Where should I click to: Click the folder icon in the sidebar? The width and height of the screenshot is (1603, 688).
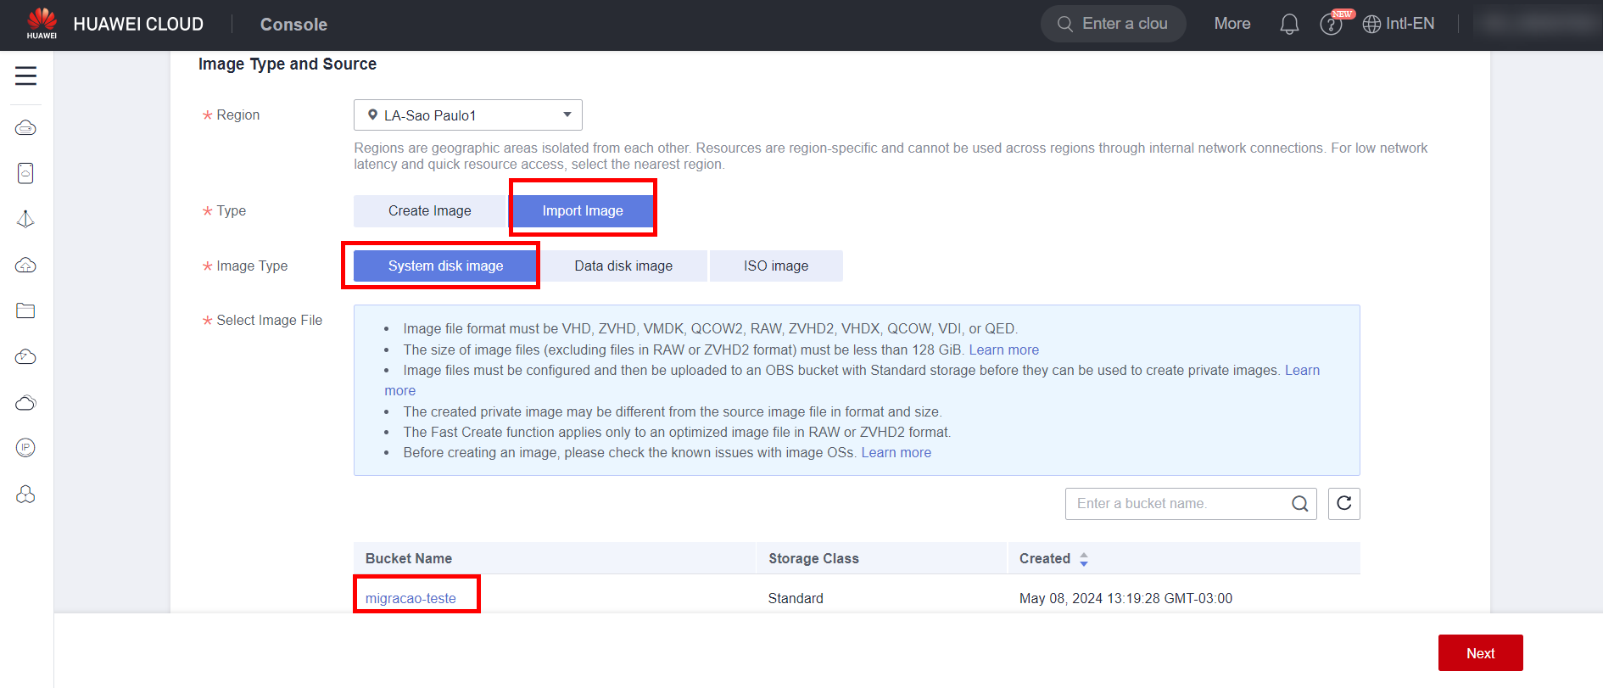pos(25,310)
